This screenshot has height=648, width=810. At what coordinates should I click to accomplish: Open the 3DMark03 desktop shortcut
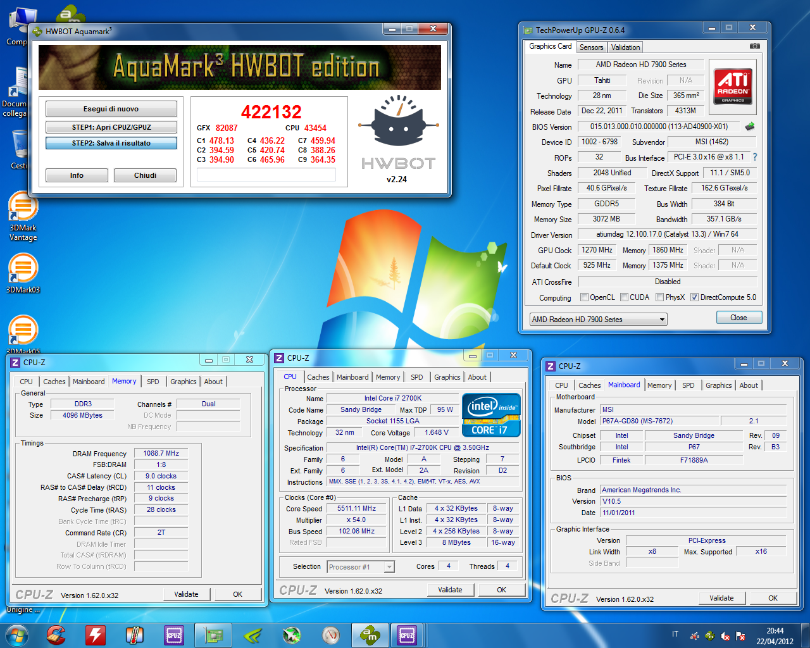pyautogui.click(x=23, y=273)
